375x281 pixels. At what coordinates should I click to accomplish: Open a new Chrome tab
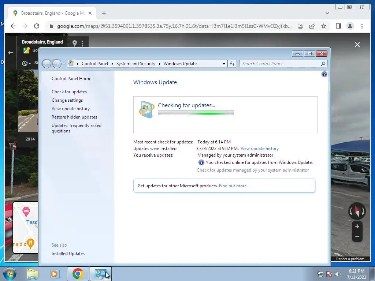click(104, 13)
